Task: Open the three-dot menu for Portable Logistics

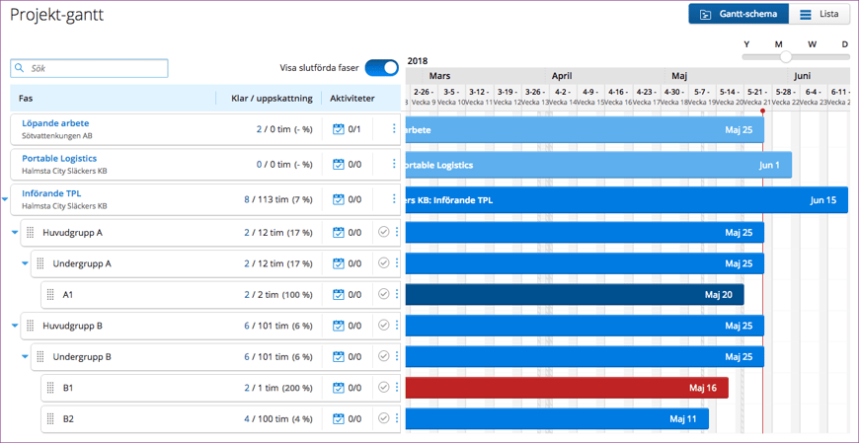Action: tap(394, 164)
